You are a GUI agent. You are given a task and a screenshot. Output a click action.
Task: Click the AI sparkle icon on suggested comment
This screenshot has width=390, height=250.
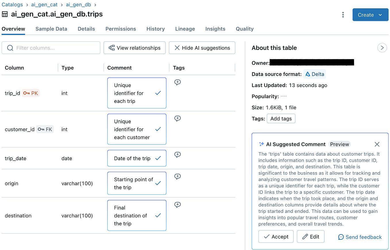[x=261, y=144]
